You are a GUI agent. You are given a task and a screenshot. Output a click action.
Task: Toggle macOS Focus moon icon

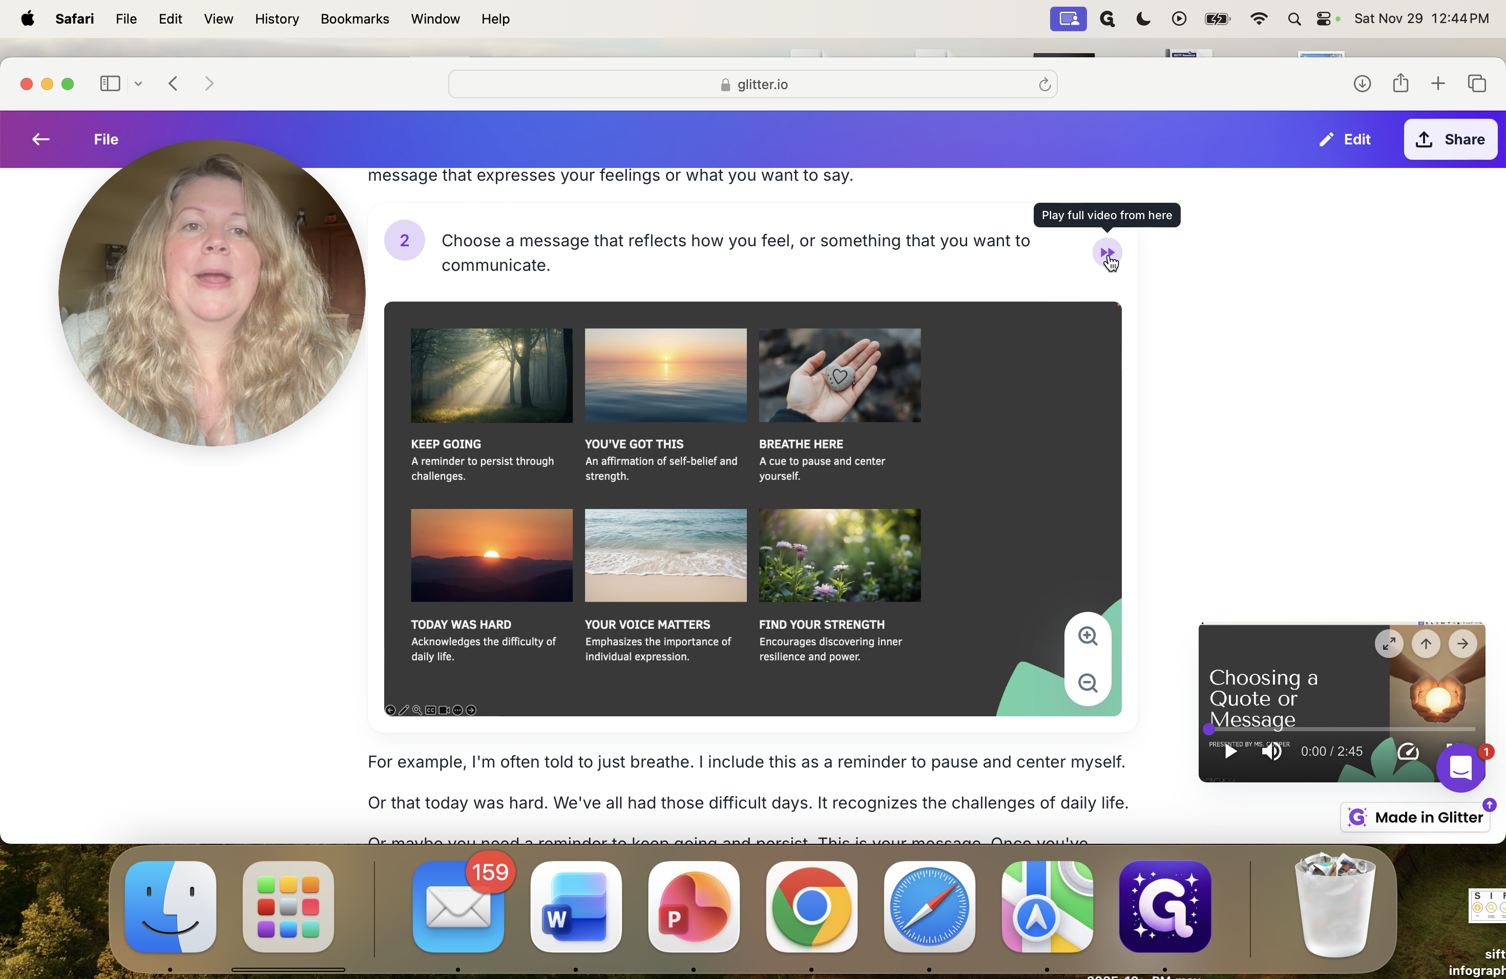coord(1143,19)
